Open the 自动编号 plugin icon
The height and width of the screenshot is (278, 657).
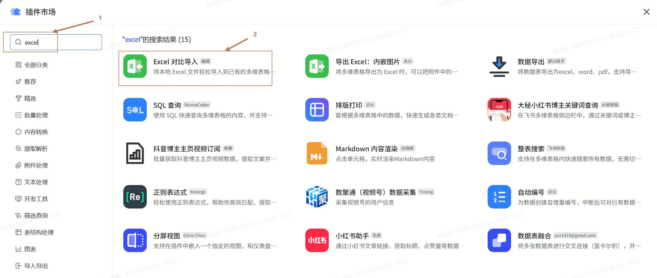tap(499, 197)
